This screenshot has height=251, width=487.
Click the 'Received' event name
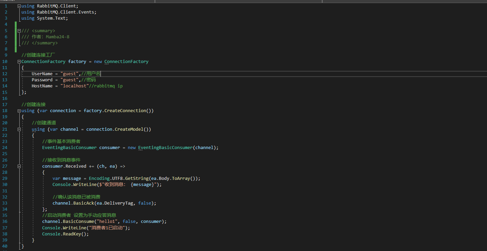coord(76,166)
